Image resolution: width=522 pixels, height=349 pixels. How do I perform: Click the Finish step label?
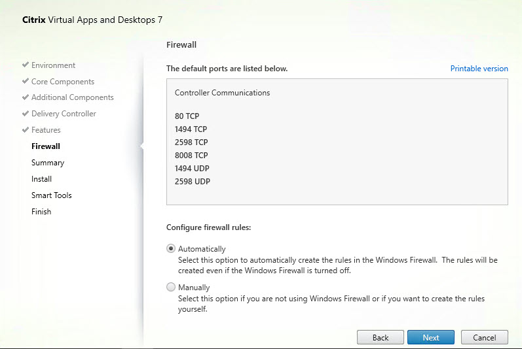(x=41, y=212)
